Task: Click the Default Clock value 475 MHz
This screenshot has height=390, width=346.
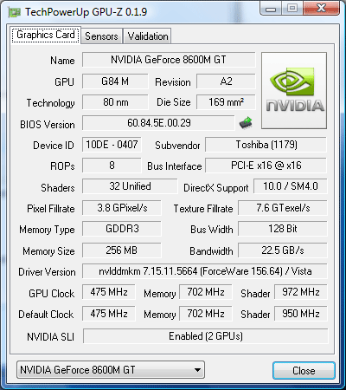Action: [109, 314]
